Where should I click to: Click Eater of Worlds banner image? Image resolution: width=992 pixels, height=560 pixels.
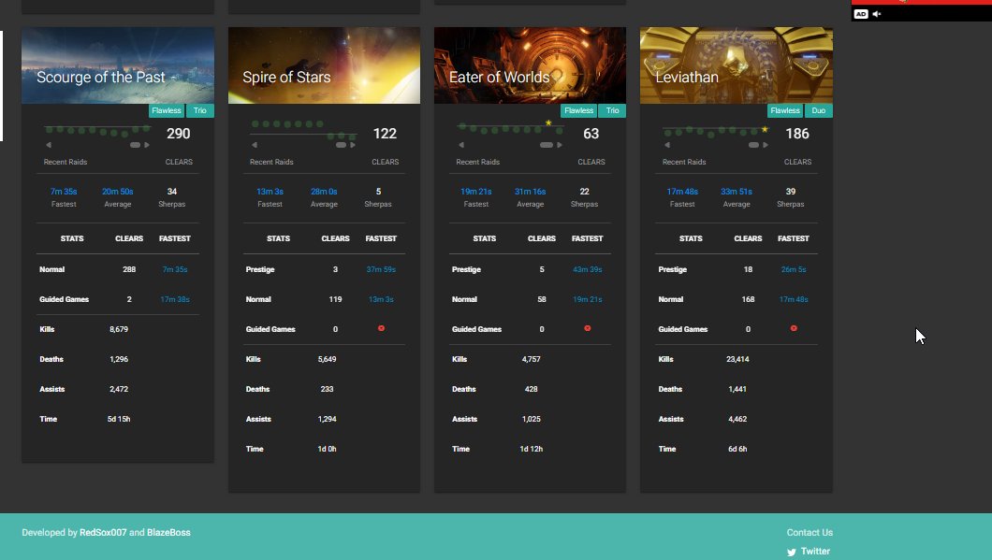[531, 65]
